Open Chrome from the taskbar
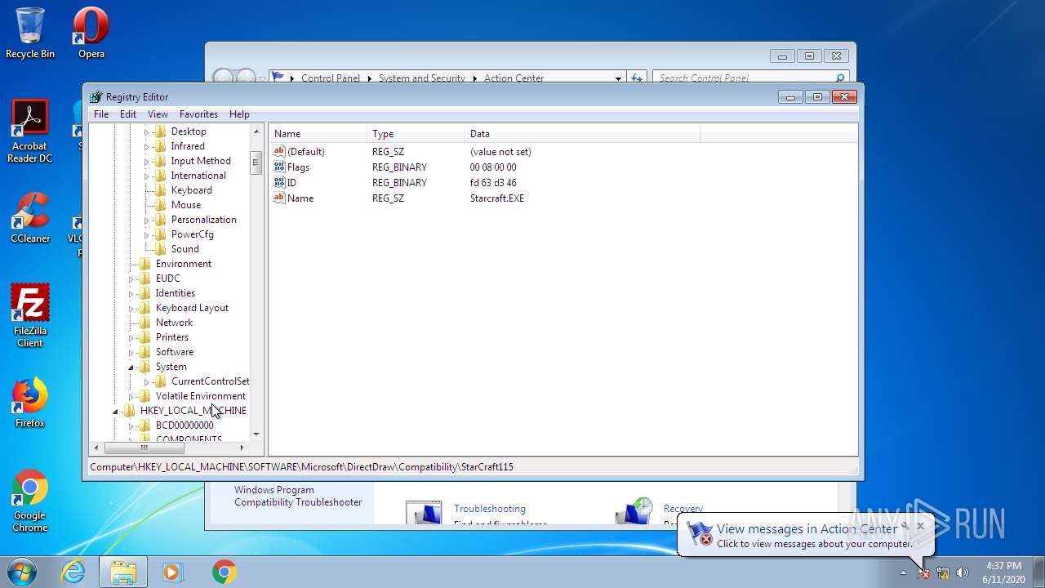Image resolution: width=1045 pixels, height=588 pixels. [x=225, y=572]
